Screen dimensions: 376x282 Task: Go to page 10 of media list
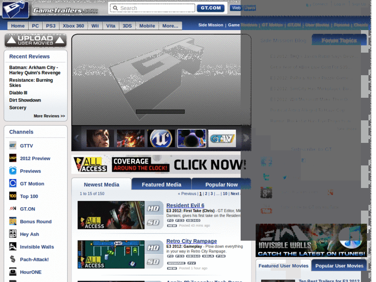(x=225, y=194)
